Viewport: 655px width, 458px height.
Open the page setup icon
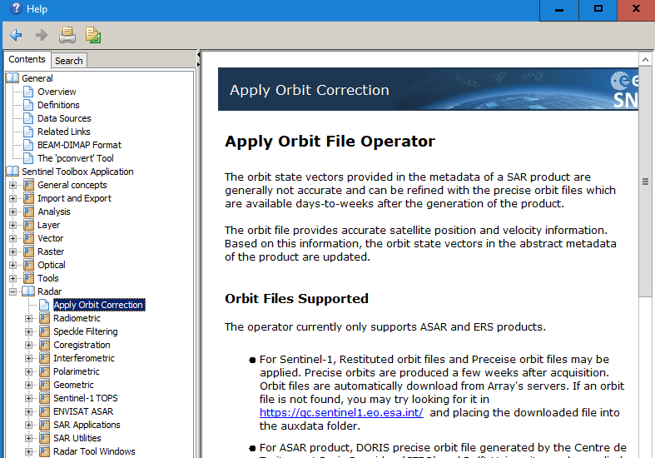[x=92, y=35]
